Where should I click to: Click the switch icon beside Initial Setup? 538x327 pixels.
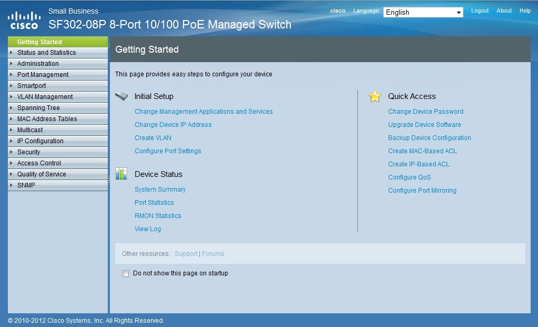coord(121,96)
